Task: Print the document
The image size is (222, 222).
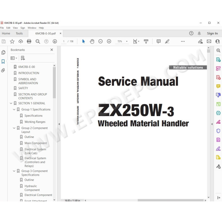Action: coord(29,41)
